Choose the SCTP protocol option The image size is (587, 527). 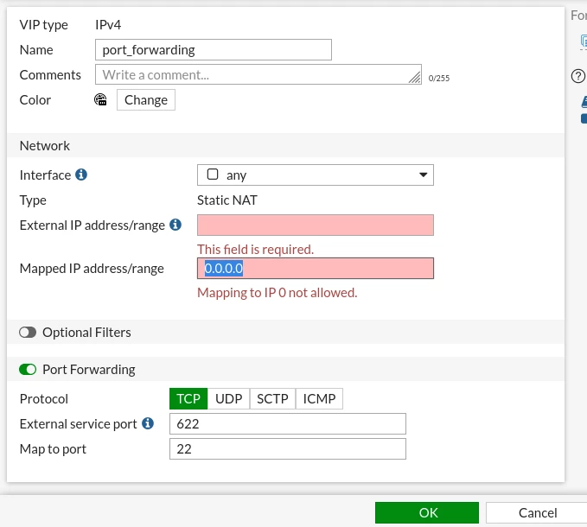click(272, 399)
